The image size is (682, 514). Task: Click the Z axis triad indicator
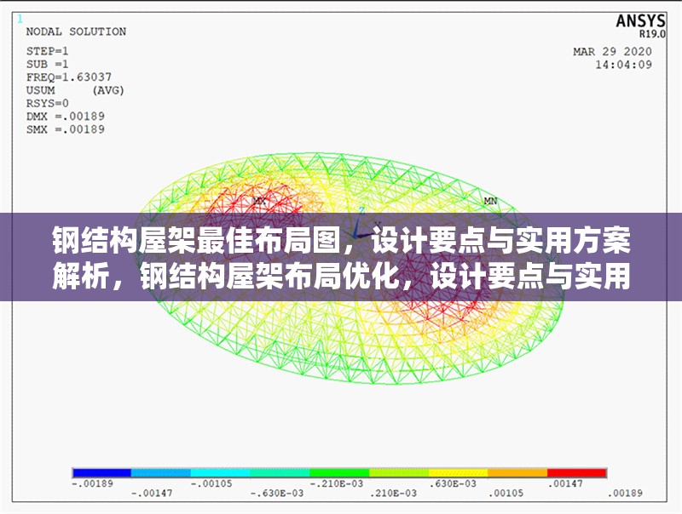pyautogui.click(x=361, y=211)
